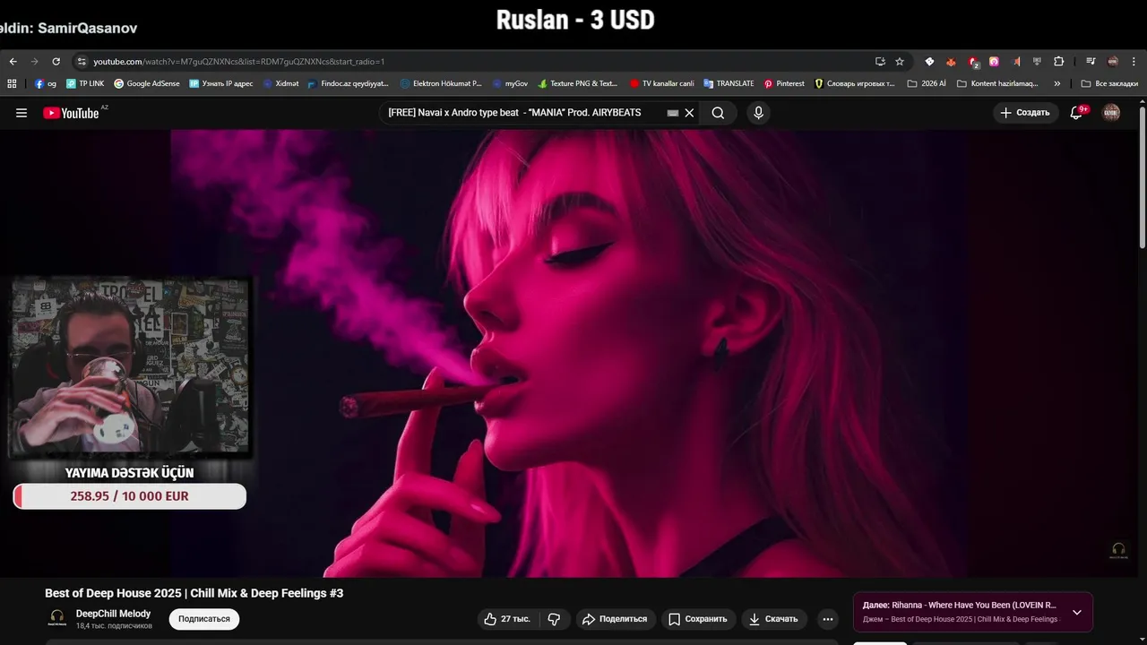1147x645 pixels.
Task: Open the Pinterest bookmark
Action: pos(784,83)
